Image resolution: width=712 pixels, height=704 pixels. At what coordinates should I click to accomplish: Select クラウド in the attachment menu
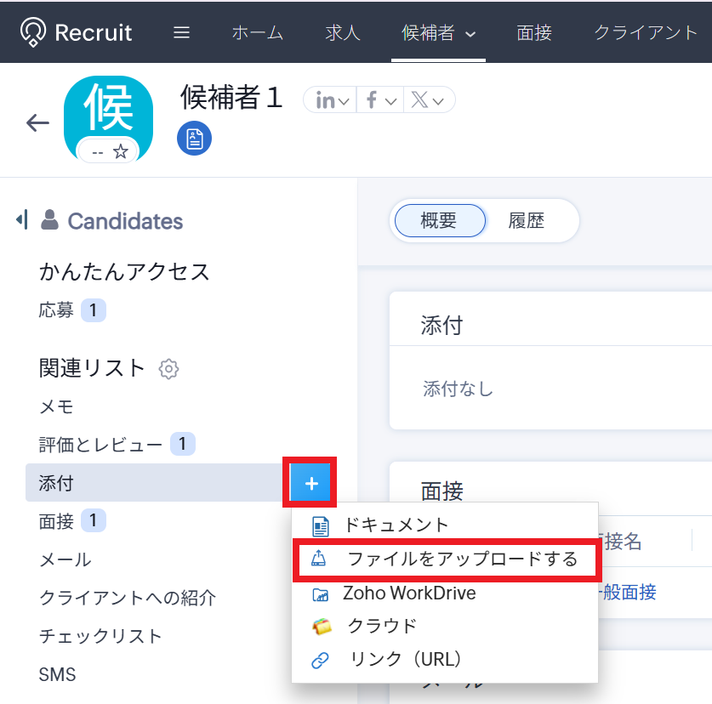(x=382, y=626)
